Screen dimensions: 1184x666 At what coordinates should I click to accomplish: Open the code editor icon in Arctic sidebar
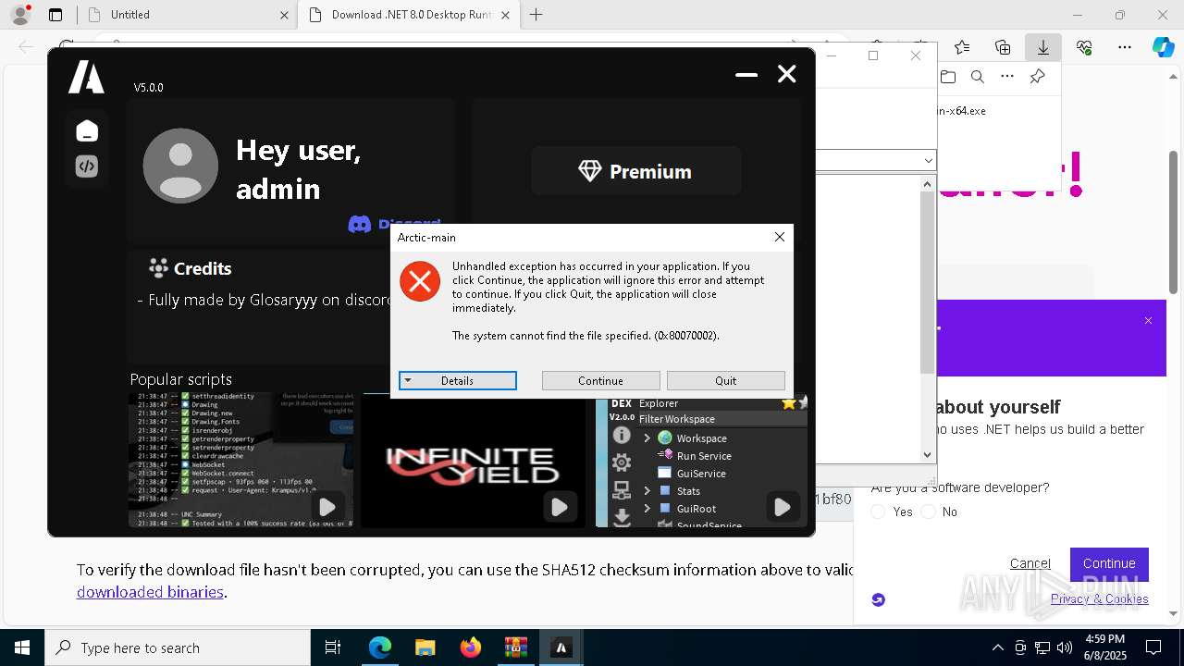tap(87, 166)
